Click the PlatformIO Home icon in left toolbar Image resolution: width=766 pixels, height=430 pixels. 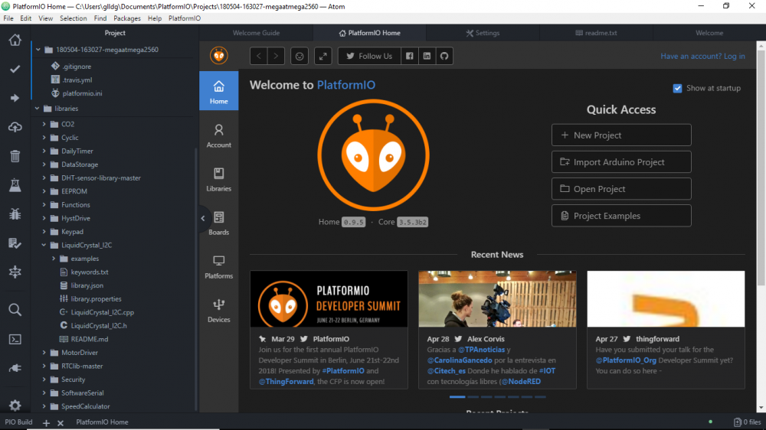coord(15,40)
